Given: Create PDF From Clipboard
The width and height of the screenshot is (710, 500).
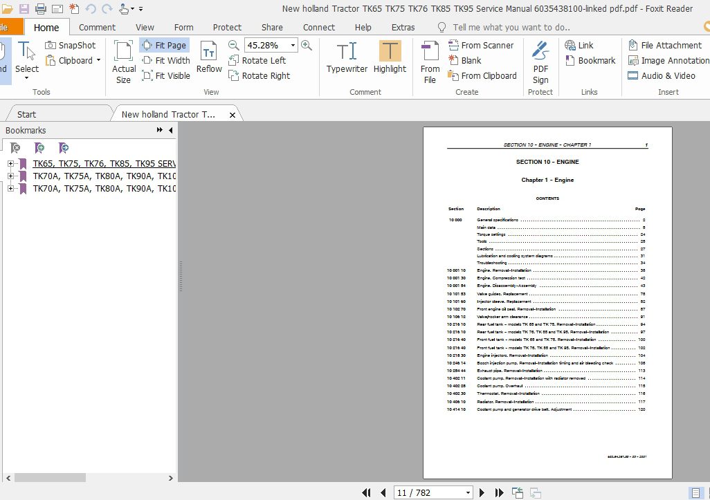Looking at the screenshot, I should click(x=482, y=75).
